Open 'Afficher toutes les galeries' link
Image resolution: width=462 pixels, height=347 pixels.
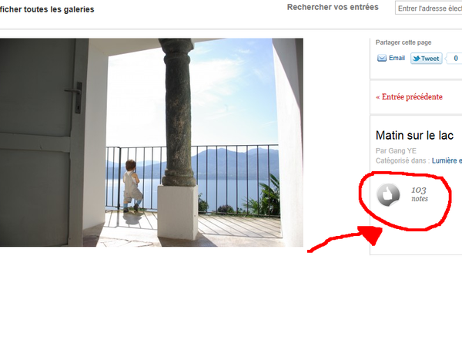pyautogui.click(x=47, y=9)
